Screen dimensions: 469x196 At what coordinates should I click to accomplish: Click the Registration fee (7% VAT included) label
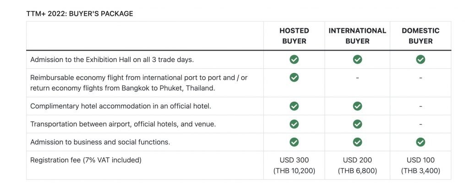[86, 160]
